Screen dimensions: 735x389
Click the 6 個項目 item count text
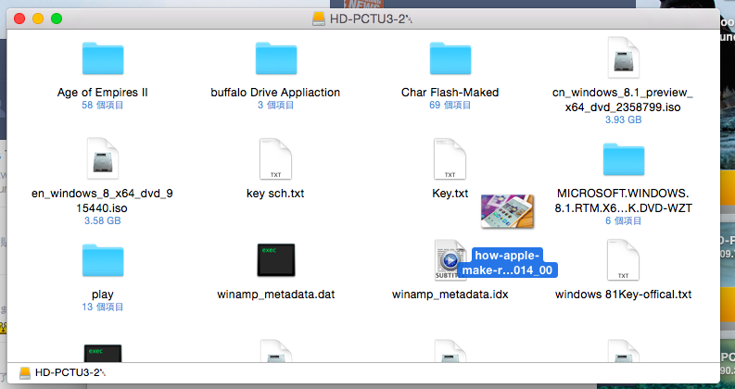624,220
